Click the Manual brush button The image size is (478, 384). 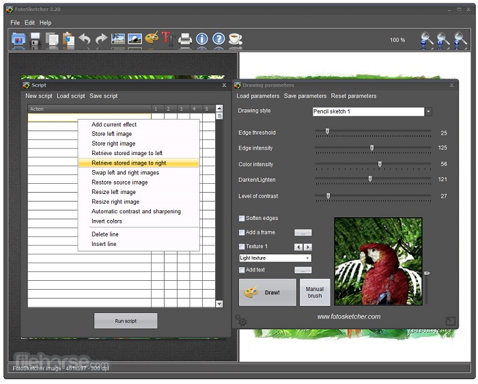[x=314, y=292]
